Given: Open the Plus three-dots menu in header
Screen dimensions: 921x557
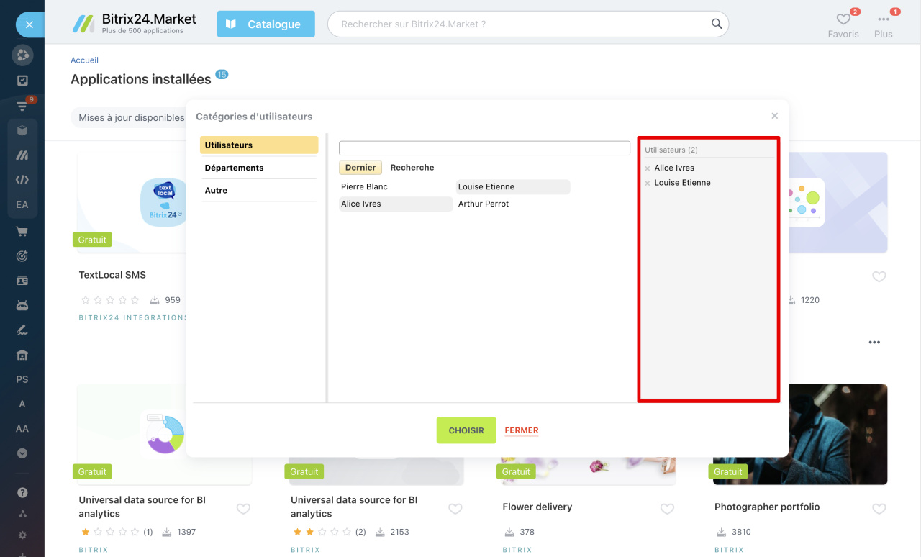Looking at the screenshot, I should click(884, 25).
